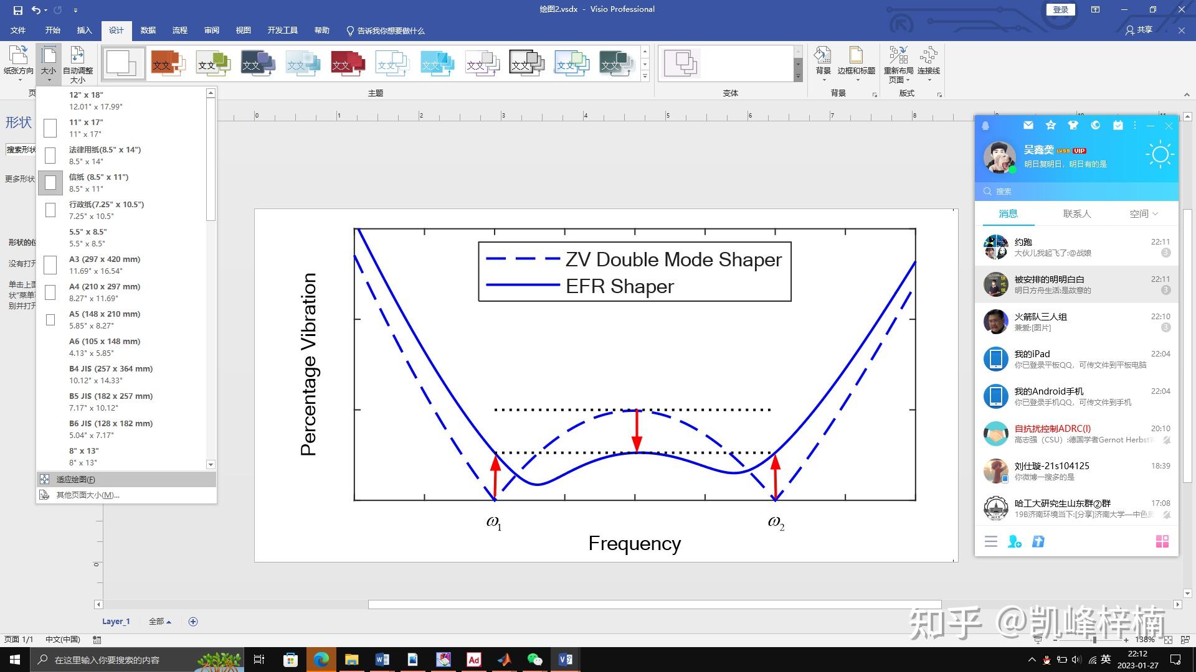Click the Save icon in quick access toolbar
1196x672 pixels.
(17, 10)
